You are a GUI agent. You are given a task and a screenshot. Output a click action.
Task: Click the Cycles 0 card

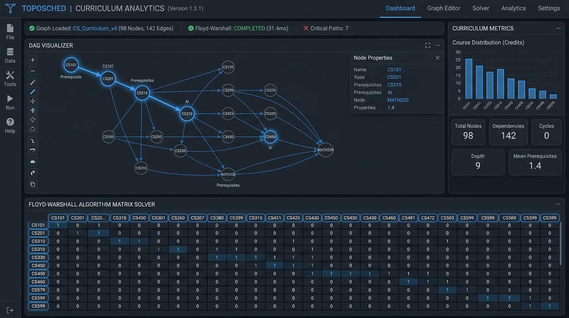[547, 132]
